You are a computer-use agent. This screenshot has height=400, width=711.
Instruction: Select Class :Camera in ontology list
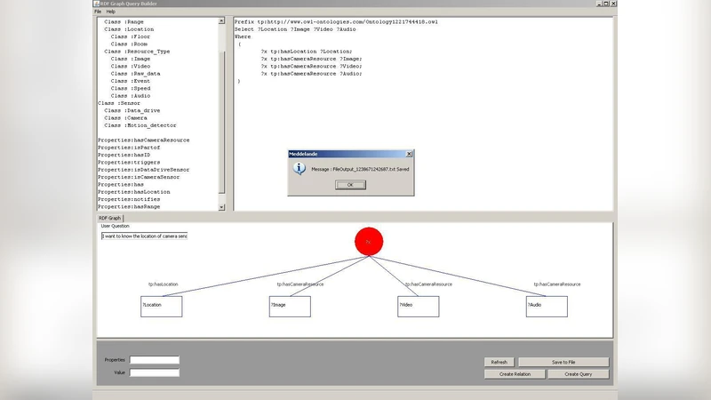point(124,117)
